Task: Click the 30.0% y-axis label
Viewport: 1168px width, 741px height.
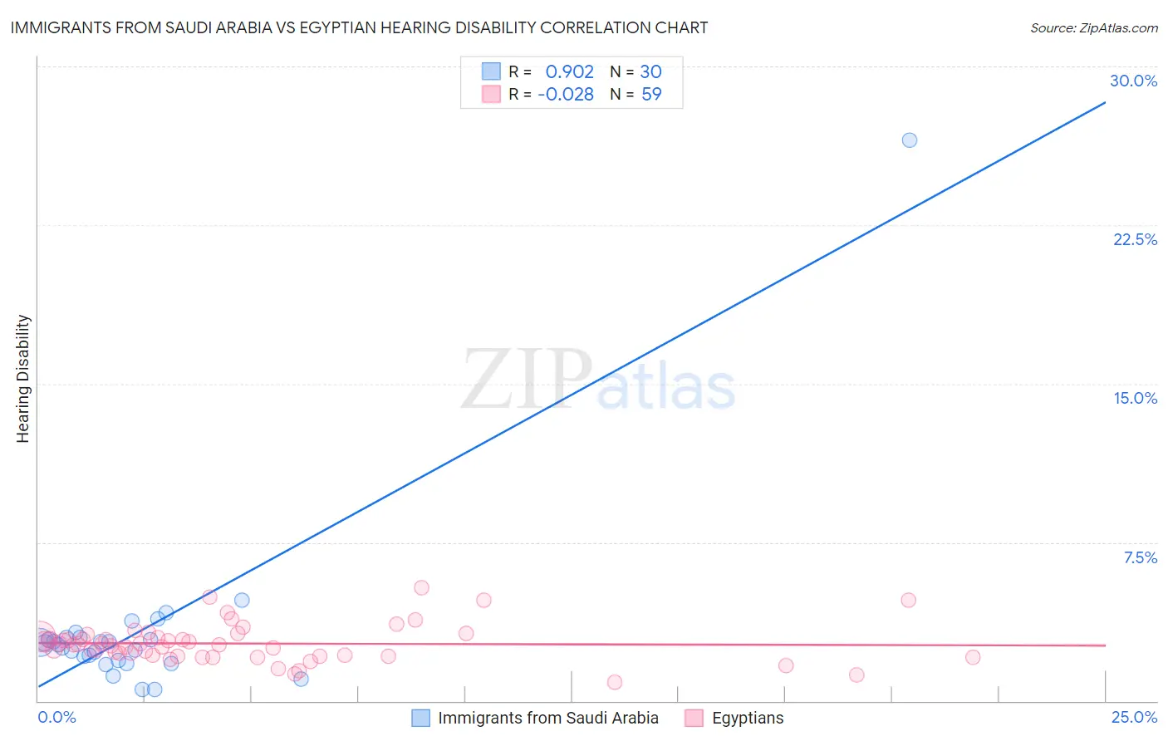Action: [1133, 81]
